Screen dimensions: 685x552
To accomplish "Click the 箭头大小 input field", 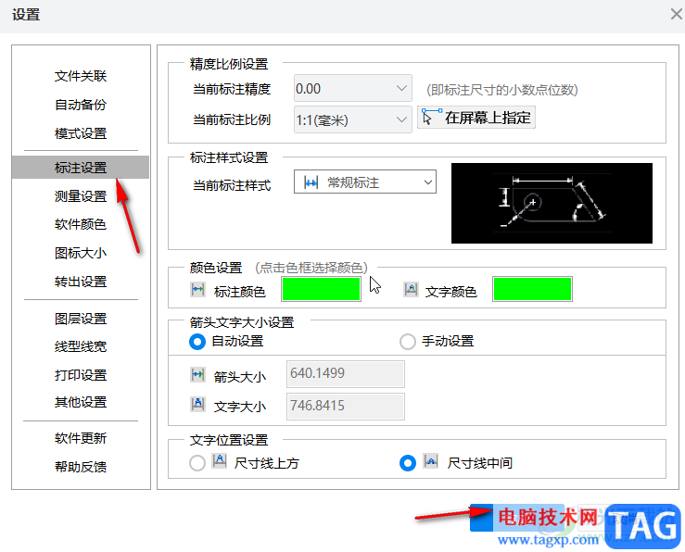I will [x=345, y=374].
